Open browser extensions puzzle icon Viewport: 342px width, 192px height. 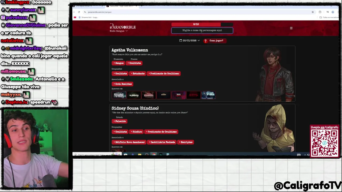pos(320,12)
